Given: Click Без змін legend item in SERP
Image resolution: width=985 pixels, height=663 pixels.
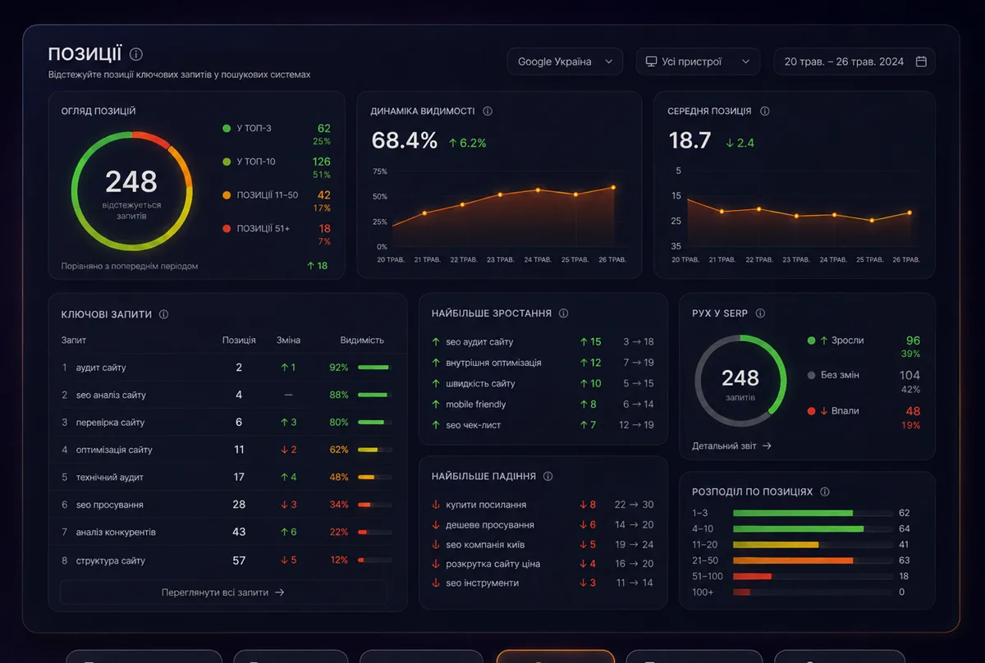Looking at the screenshot, I should coord(864,381).
